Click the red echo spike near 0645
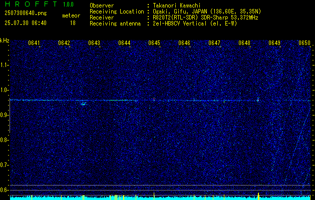 coord(154,99)
